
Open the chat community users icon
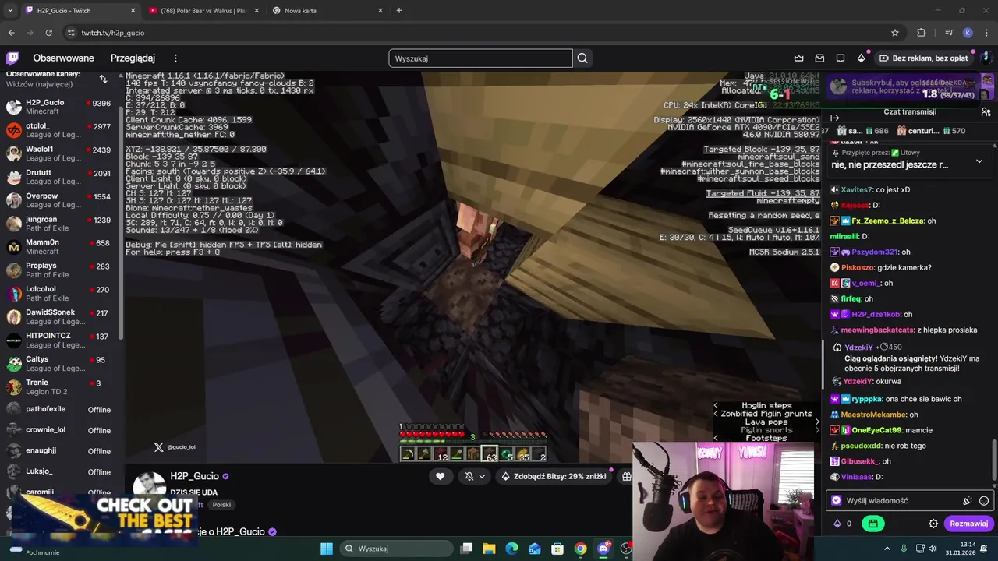[x=986, y=112]
